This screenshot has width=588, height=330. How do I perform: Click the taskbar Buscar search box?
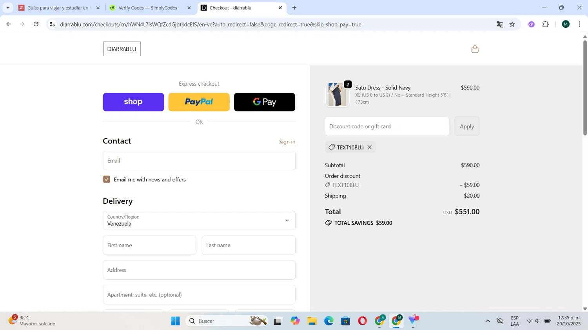point(227,321)
